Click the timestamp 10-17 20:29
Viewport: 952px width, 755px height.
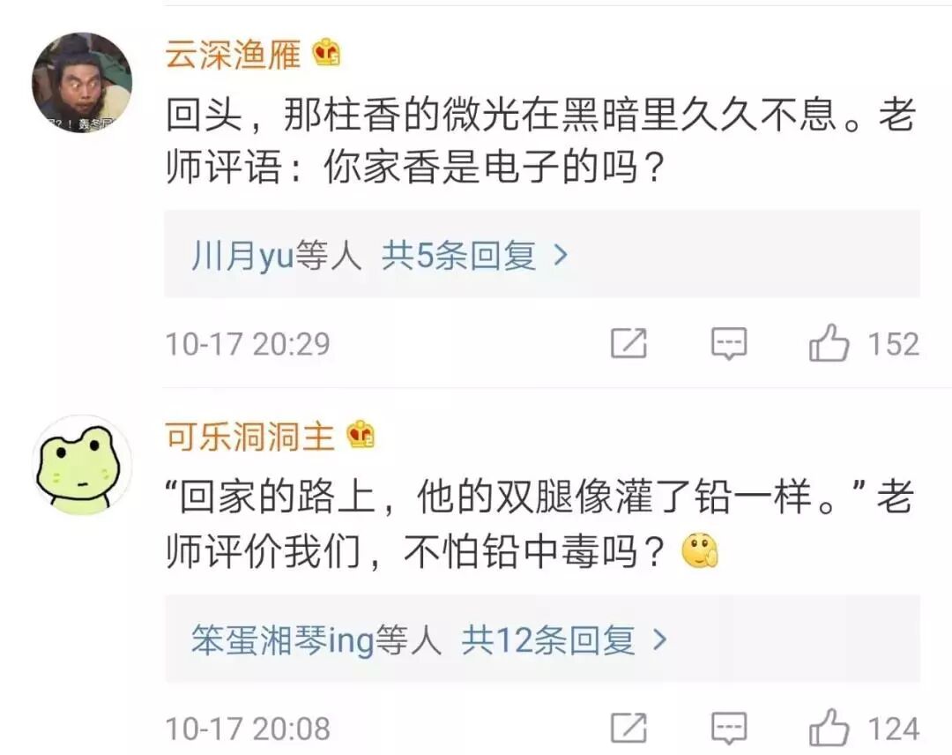pos(248,344)
